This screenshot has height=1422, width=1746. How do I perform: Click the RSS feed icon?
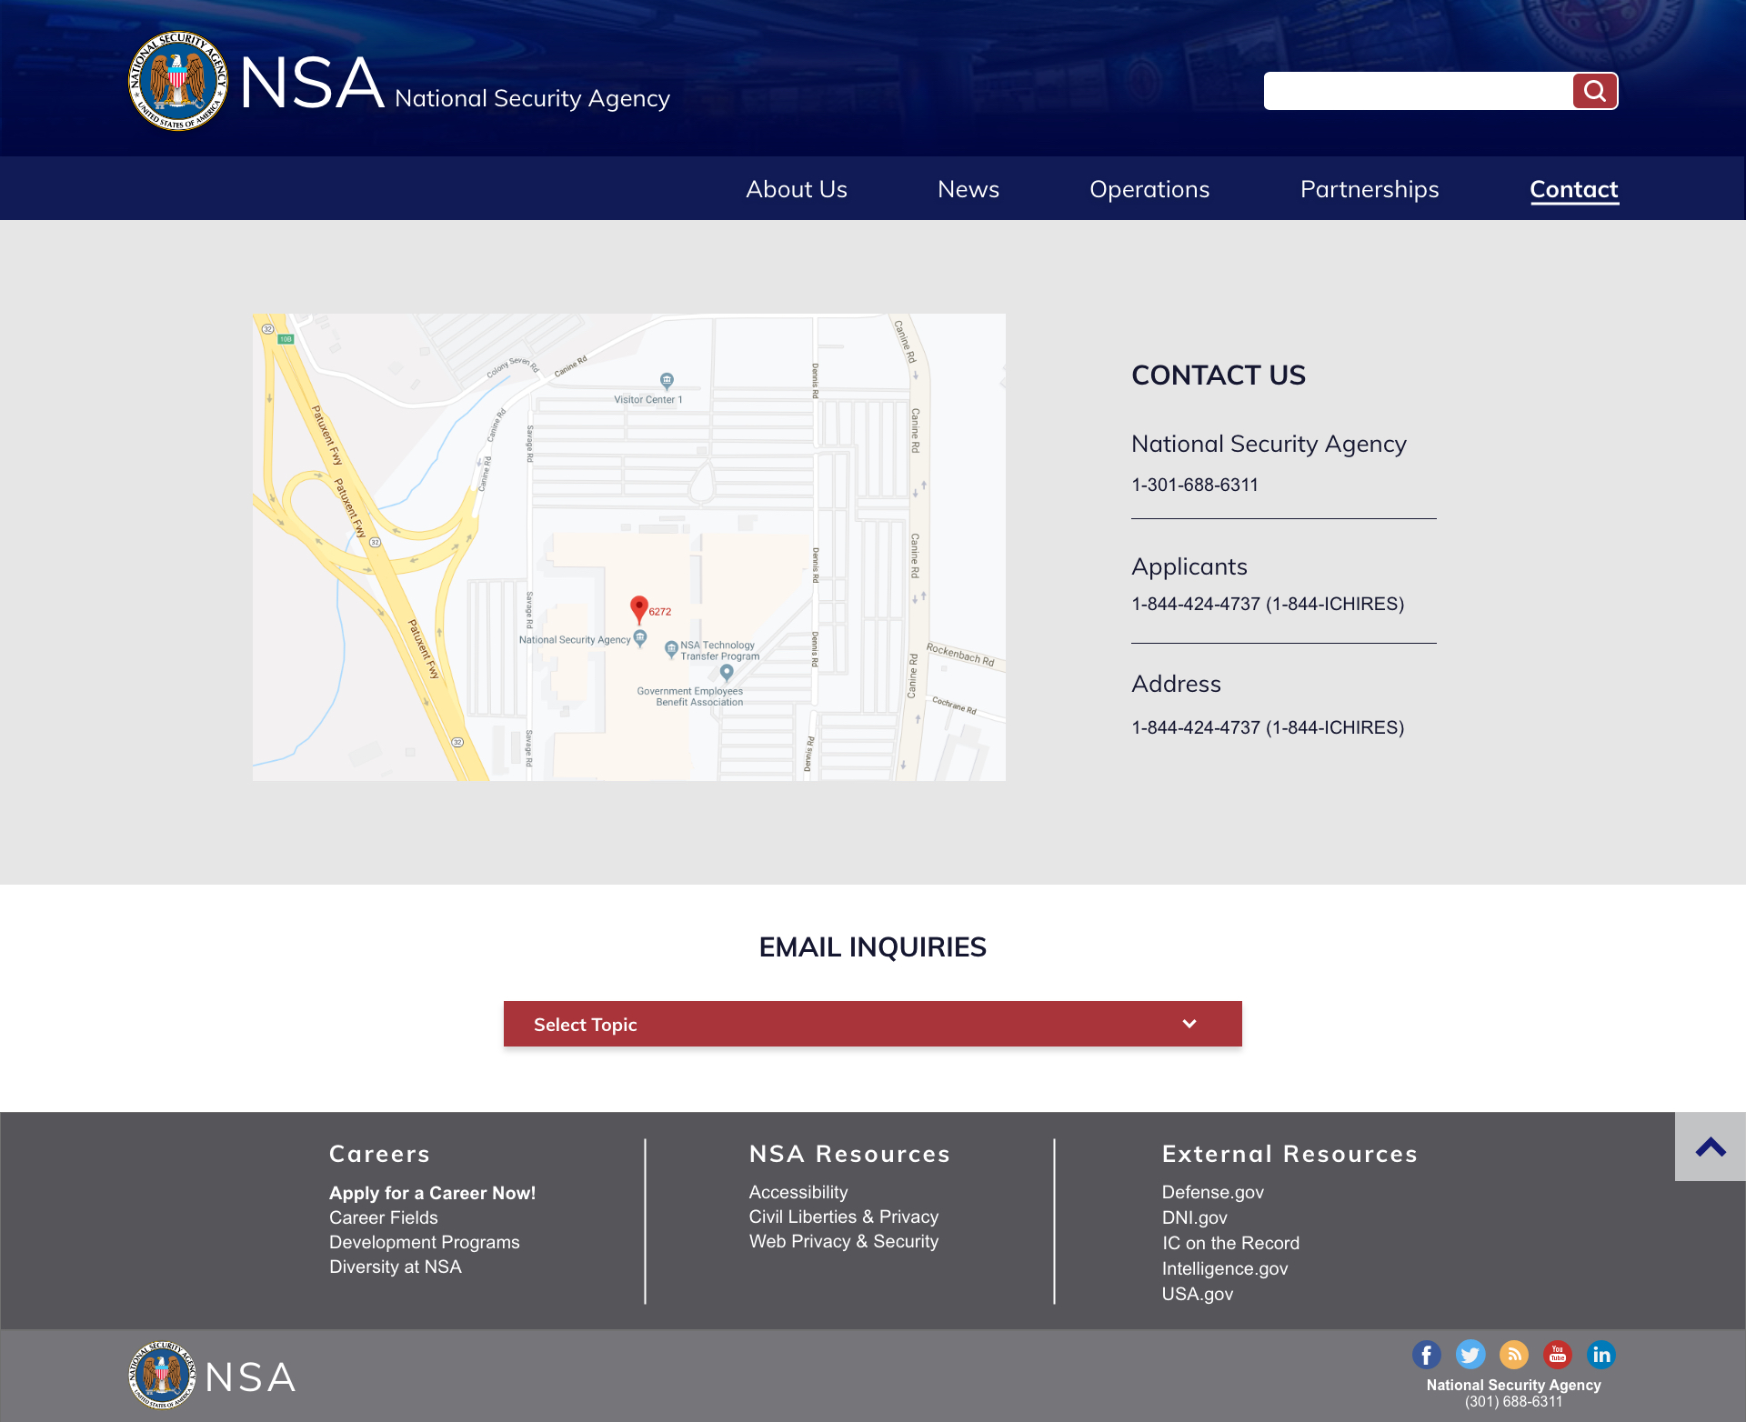coord(1513,1354)
